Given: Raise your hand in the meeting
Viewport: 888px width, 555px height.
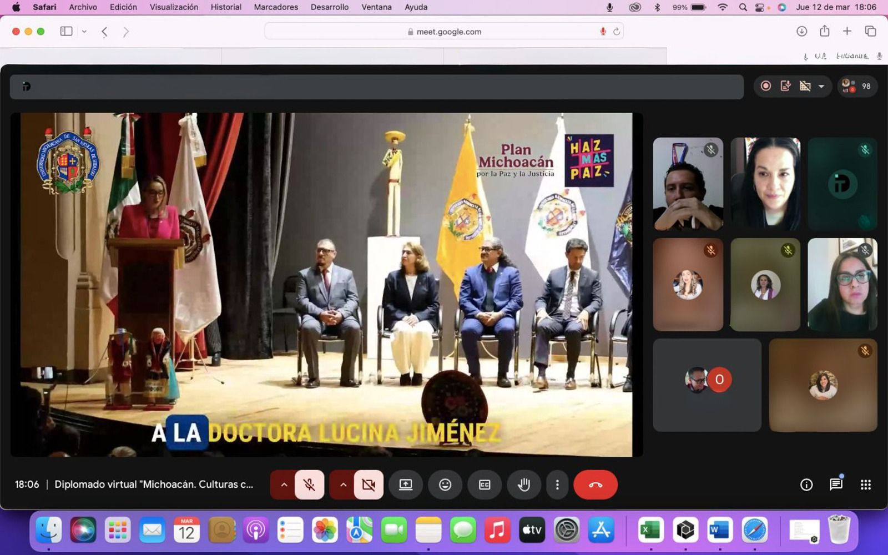Looking at the screenshot, I should pos(523,485).
